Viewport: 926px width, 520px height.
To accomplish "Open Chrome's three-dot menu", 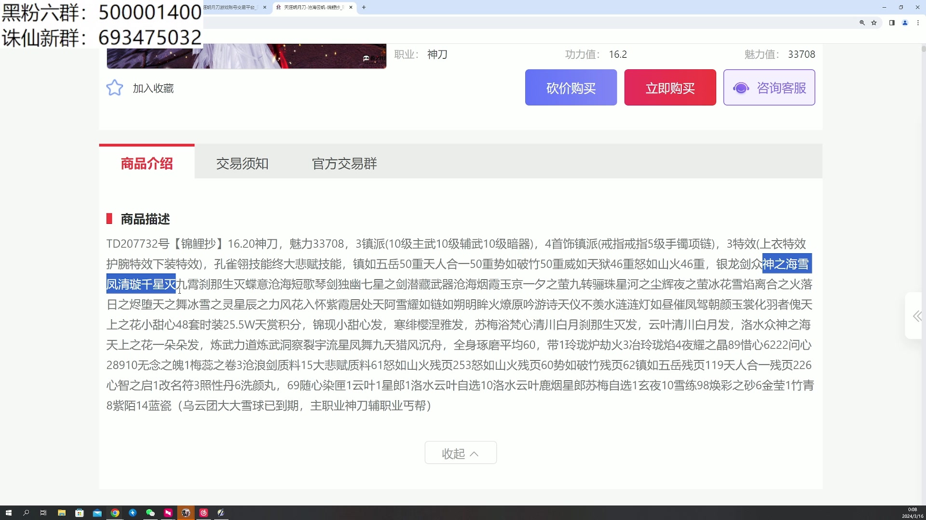I will [x=919, y=23].
